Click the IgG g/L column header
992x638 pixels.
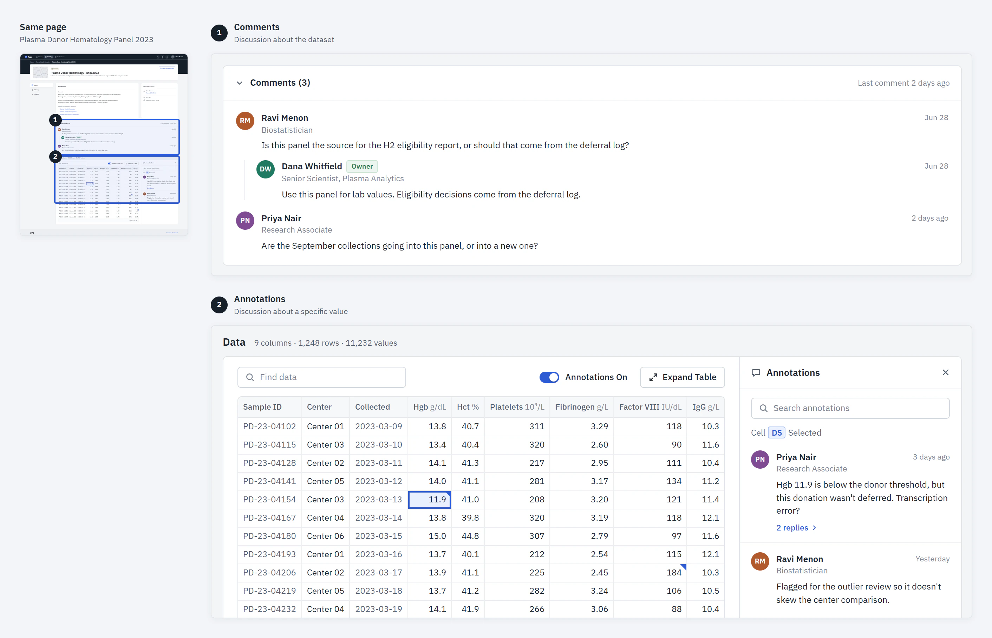(x=705, y=407)
